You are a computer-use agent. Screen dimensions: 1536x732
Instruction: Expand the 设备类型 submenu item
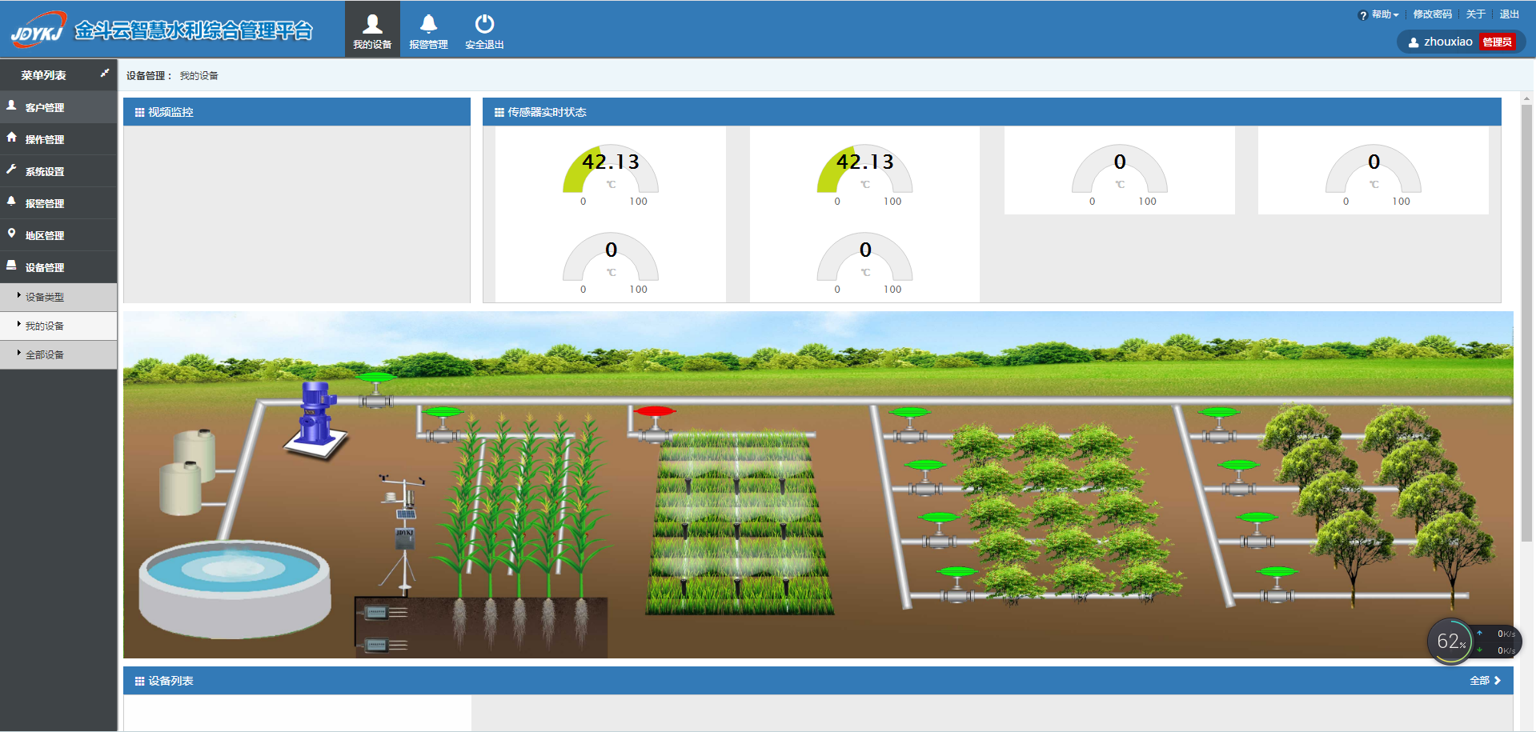(45, 298)
